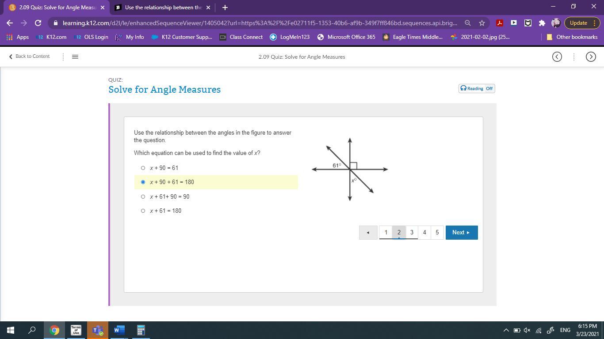
Task: Go to the previous question arrow button
Action: coord(368,233)
